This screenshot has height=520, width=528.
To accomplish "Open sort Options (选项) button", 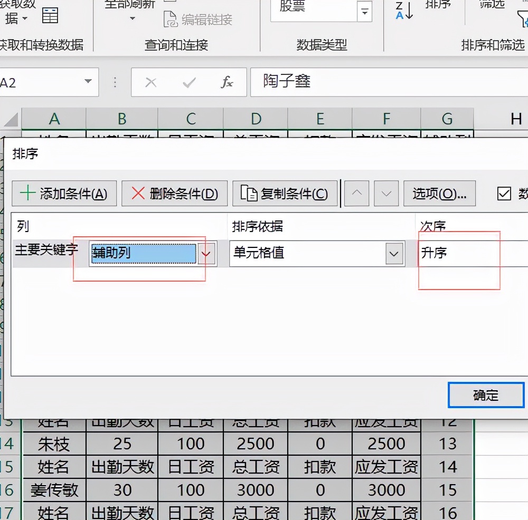I will pyautogui.click(x=439, y=194).
